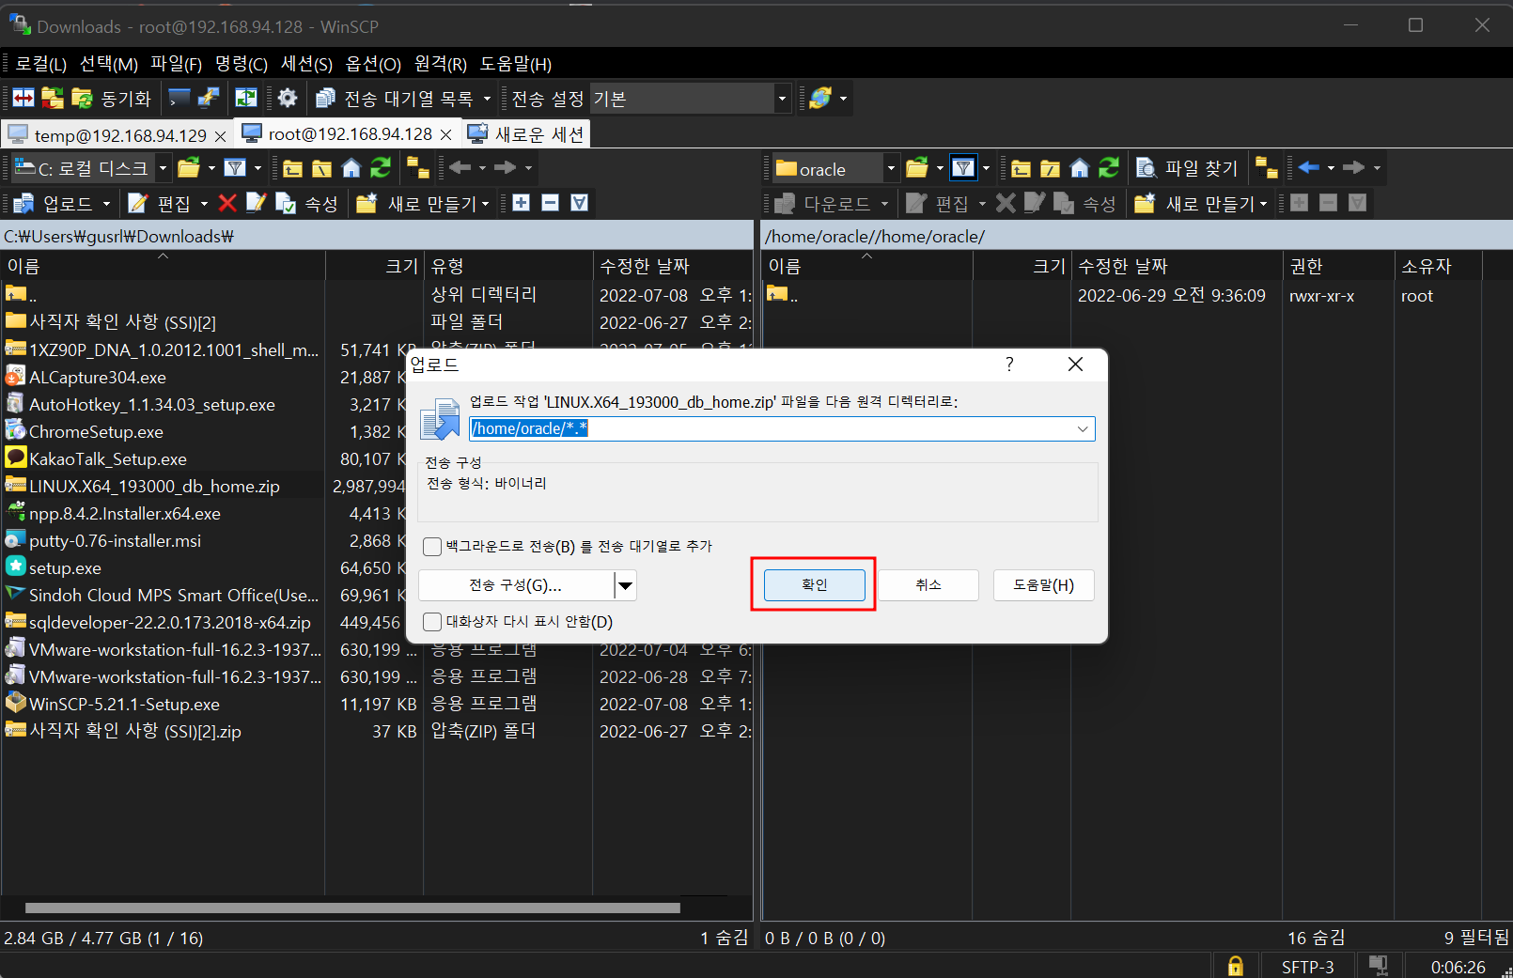Sort remote files by 권한 column header
The width and height of the screenshot is (1513, 978).
click(1338, 267)
